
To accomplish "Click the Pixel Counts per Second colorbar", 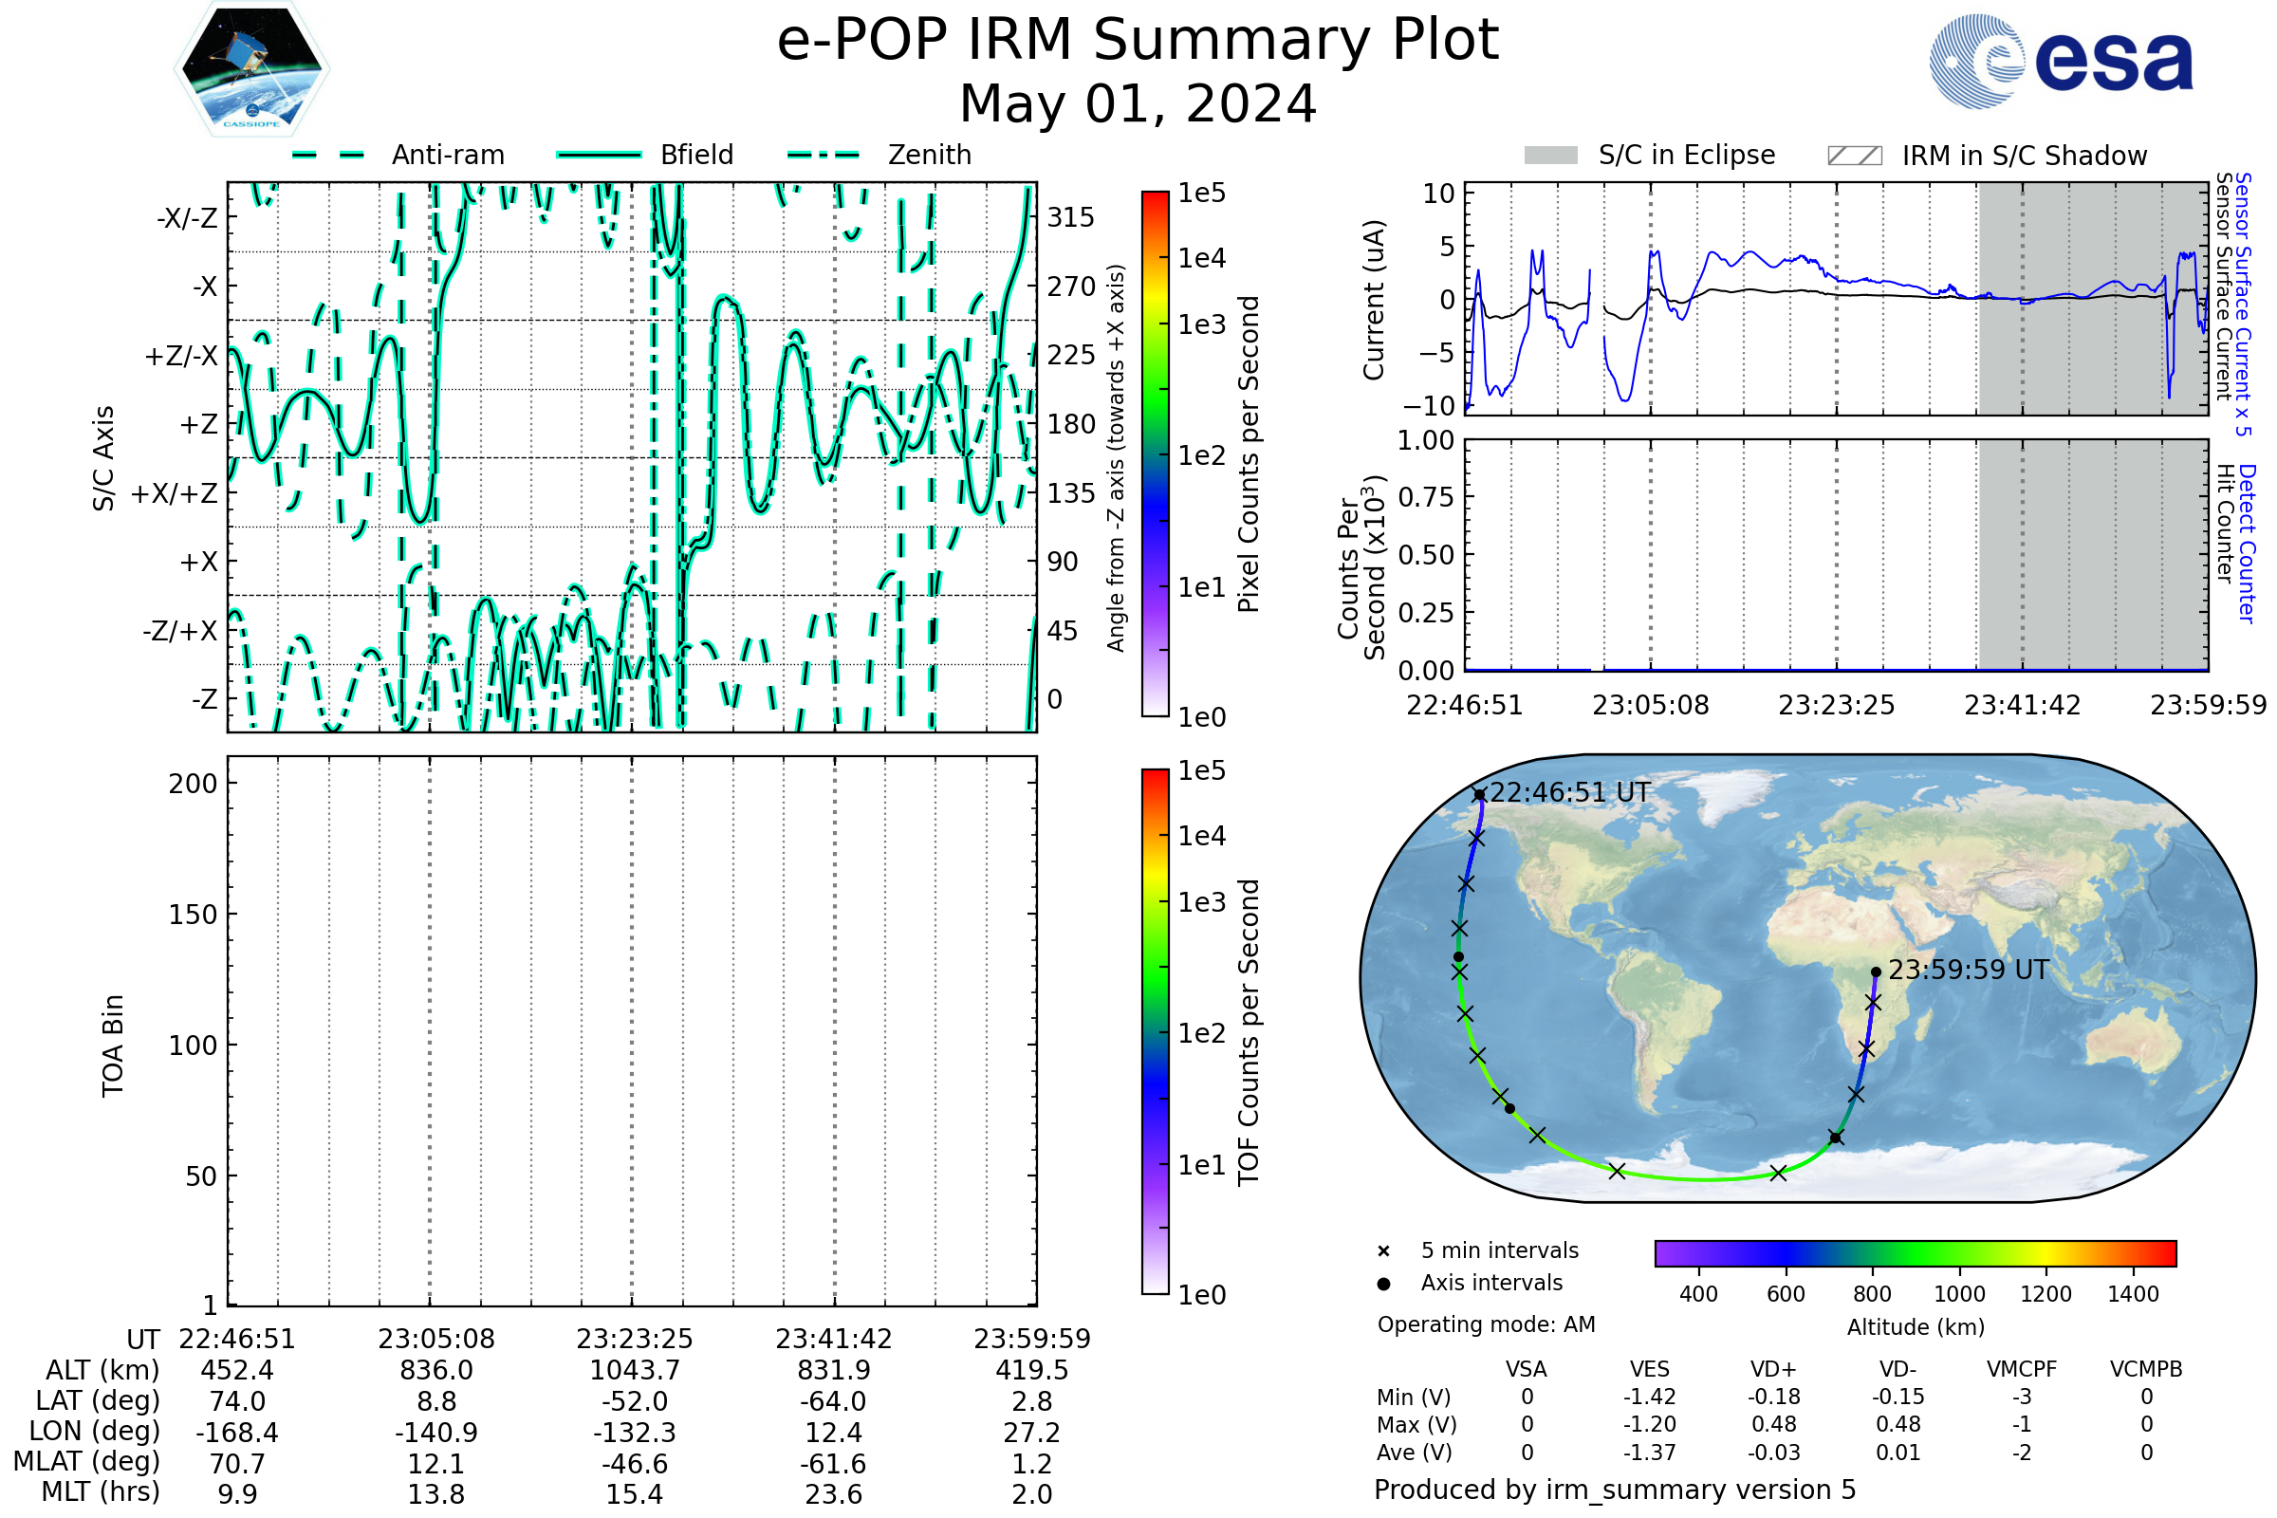I will tap(1155, 454).
